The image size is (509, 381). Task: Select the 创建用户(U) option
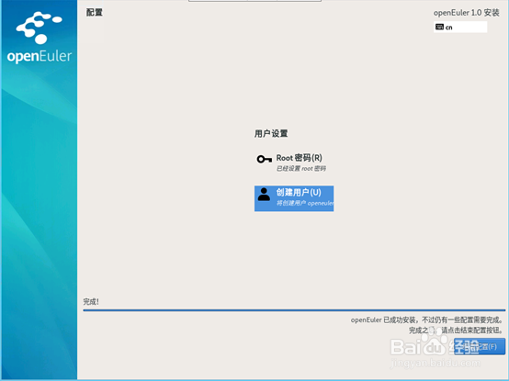click(x=294, y=198)
